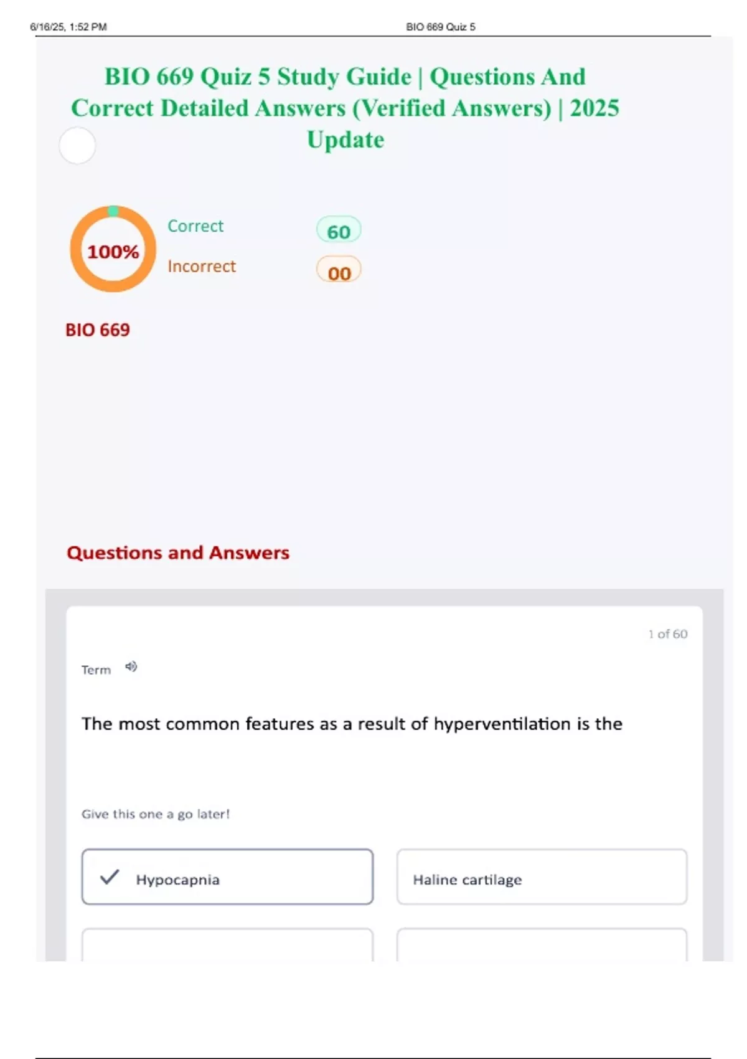Image resolution: width=747 pixels, height=1059 pixels.
Task: Pick the empty bottom-right answer box
Action: (x=542, y=946)
